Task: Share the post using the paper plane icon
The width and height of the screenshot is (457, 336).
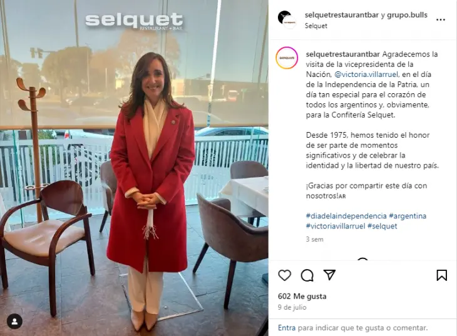Action: pos(329,275)
